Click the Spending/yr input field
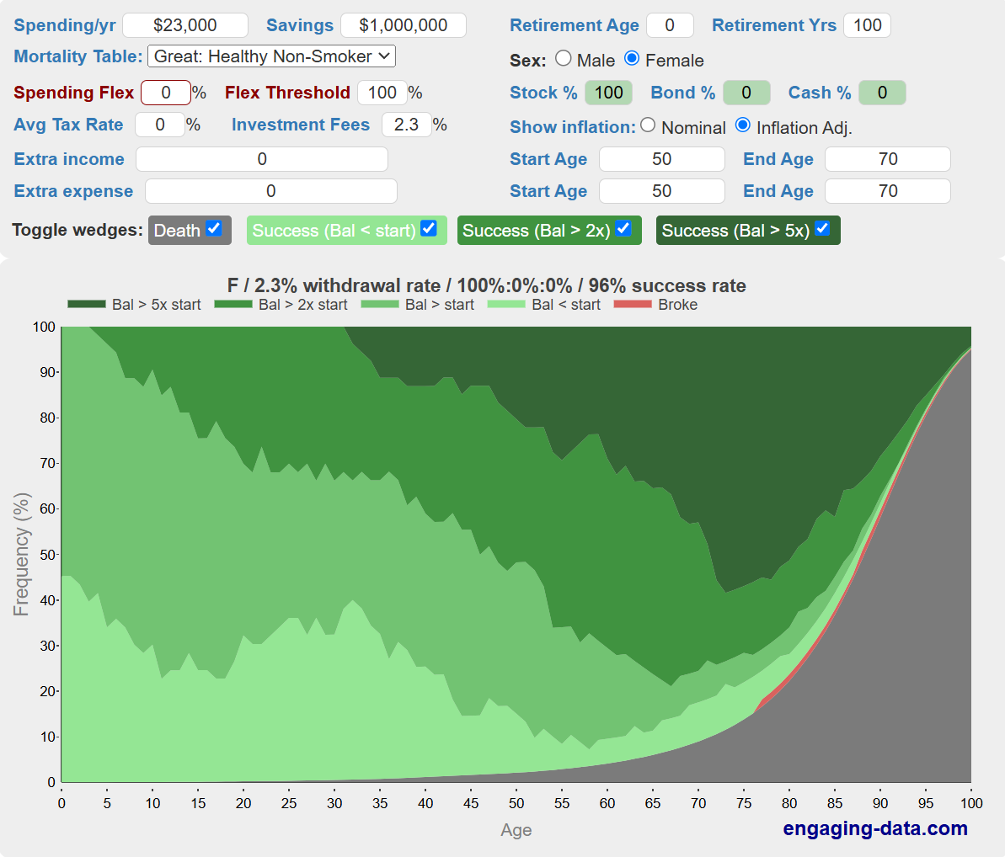 (185, 25)
